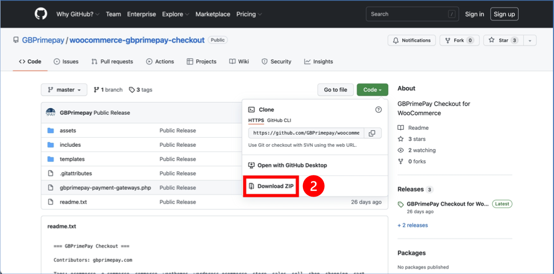Switch to the Issues tab
This screenshot has height=274, width=554.
[66, 62]
